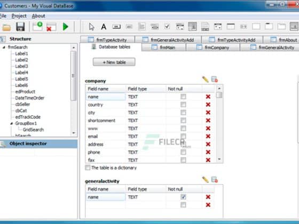This screenshot has height=224, width=299.
Task: Switch to the frmGeneralActivity tab
Action: coord(270,47)
